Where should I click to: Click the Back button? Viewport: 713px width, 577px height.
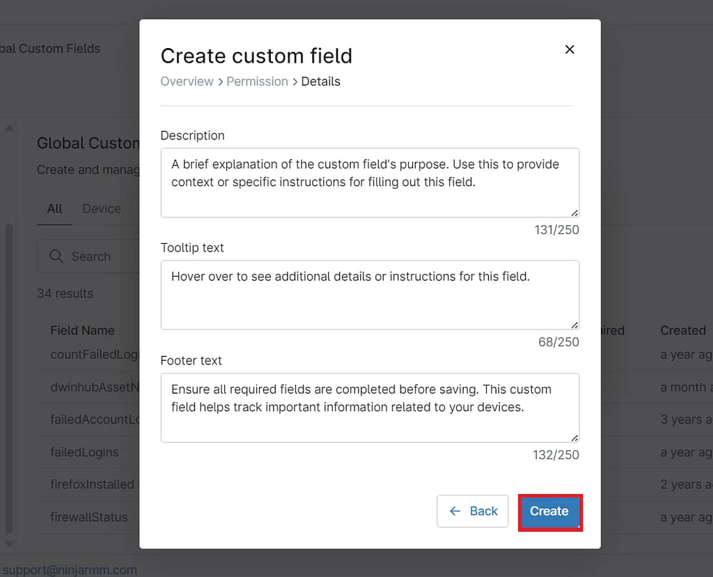click(473, 511)
